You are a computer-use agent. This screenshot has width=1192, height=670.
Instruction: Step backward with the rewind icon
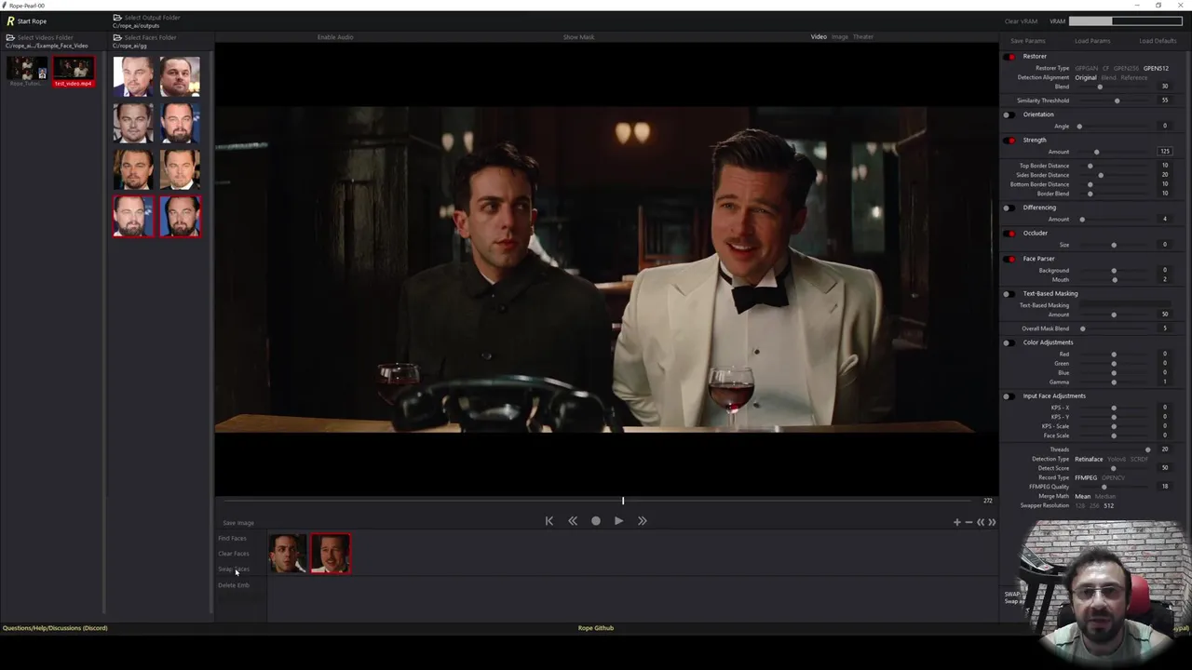coord(573,521)
